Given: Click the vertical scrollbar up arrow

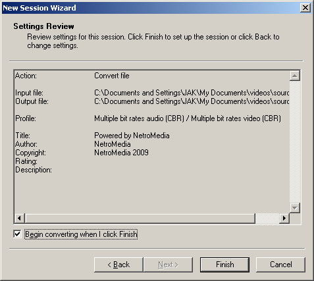Looking at the screenshot, I should 295,76.
